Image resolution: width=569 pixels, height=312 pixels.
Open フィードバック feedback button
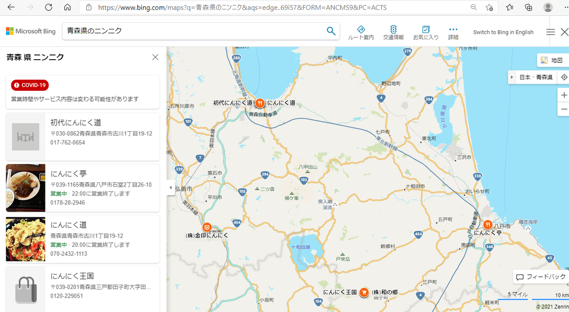point(541,277)
